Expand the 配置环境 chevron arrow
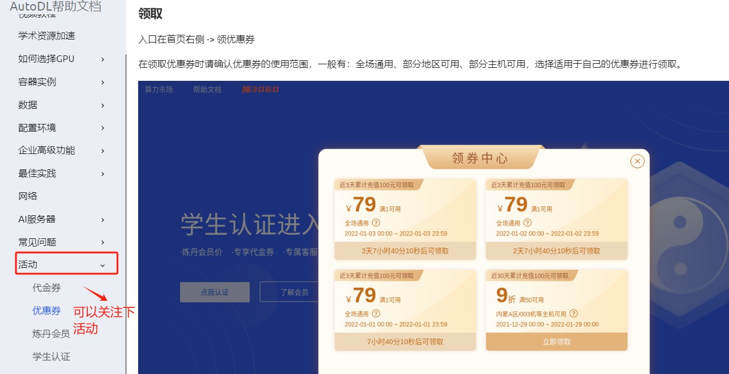 point(103,128)
